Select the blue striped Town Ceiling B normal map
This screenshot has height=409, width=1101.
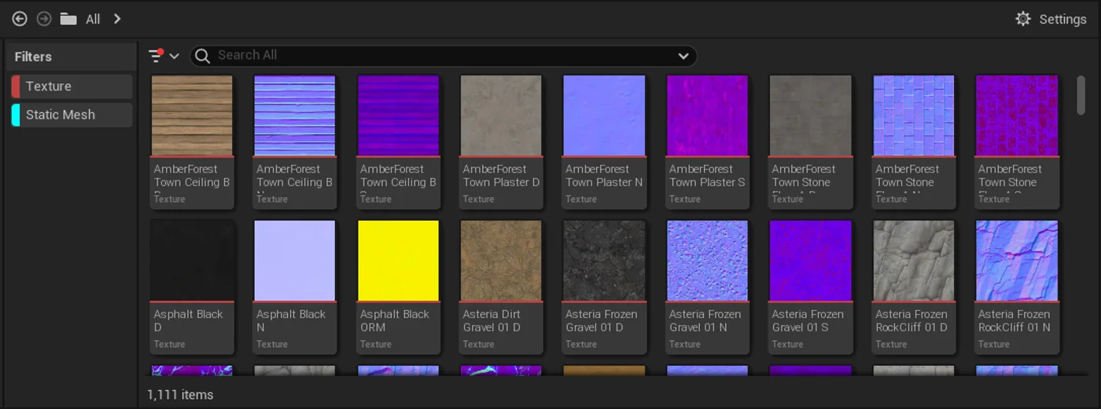coord(295,141)
